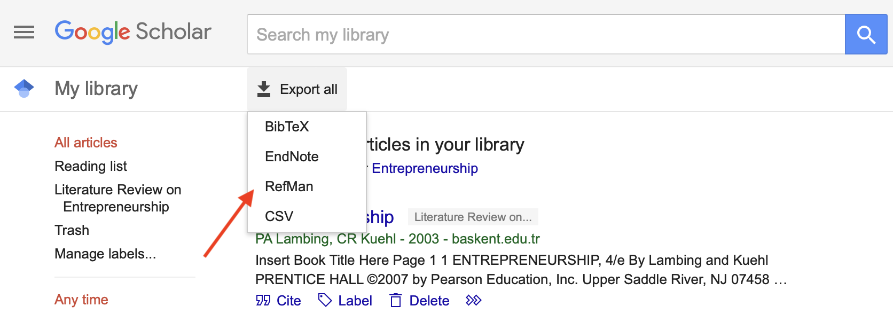Click the blue search magnifier button
The height and width of the screenshot is (314, 893).
point(866,35)
